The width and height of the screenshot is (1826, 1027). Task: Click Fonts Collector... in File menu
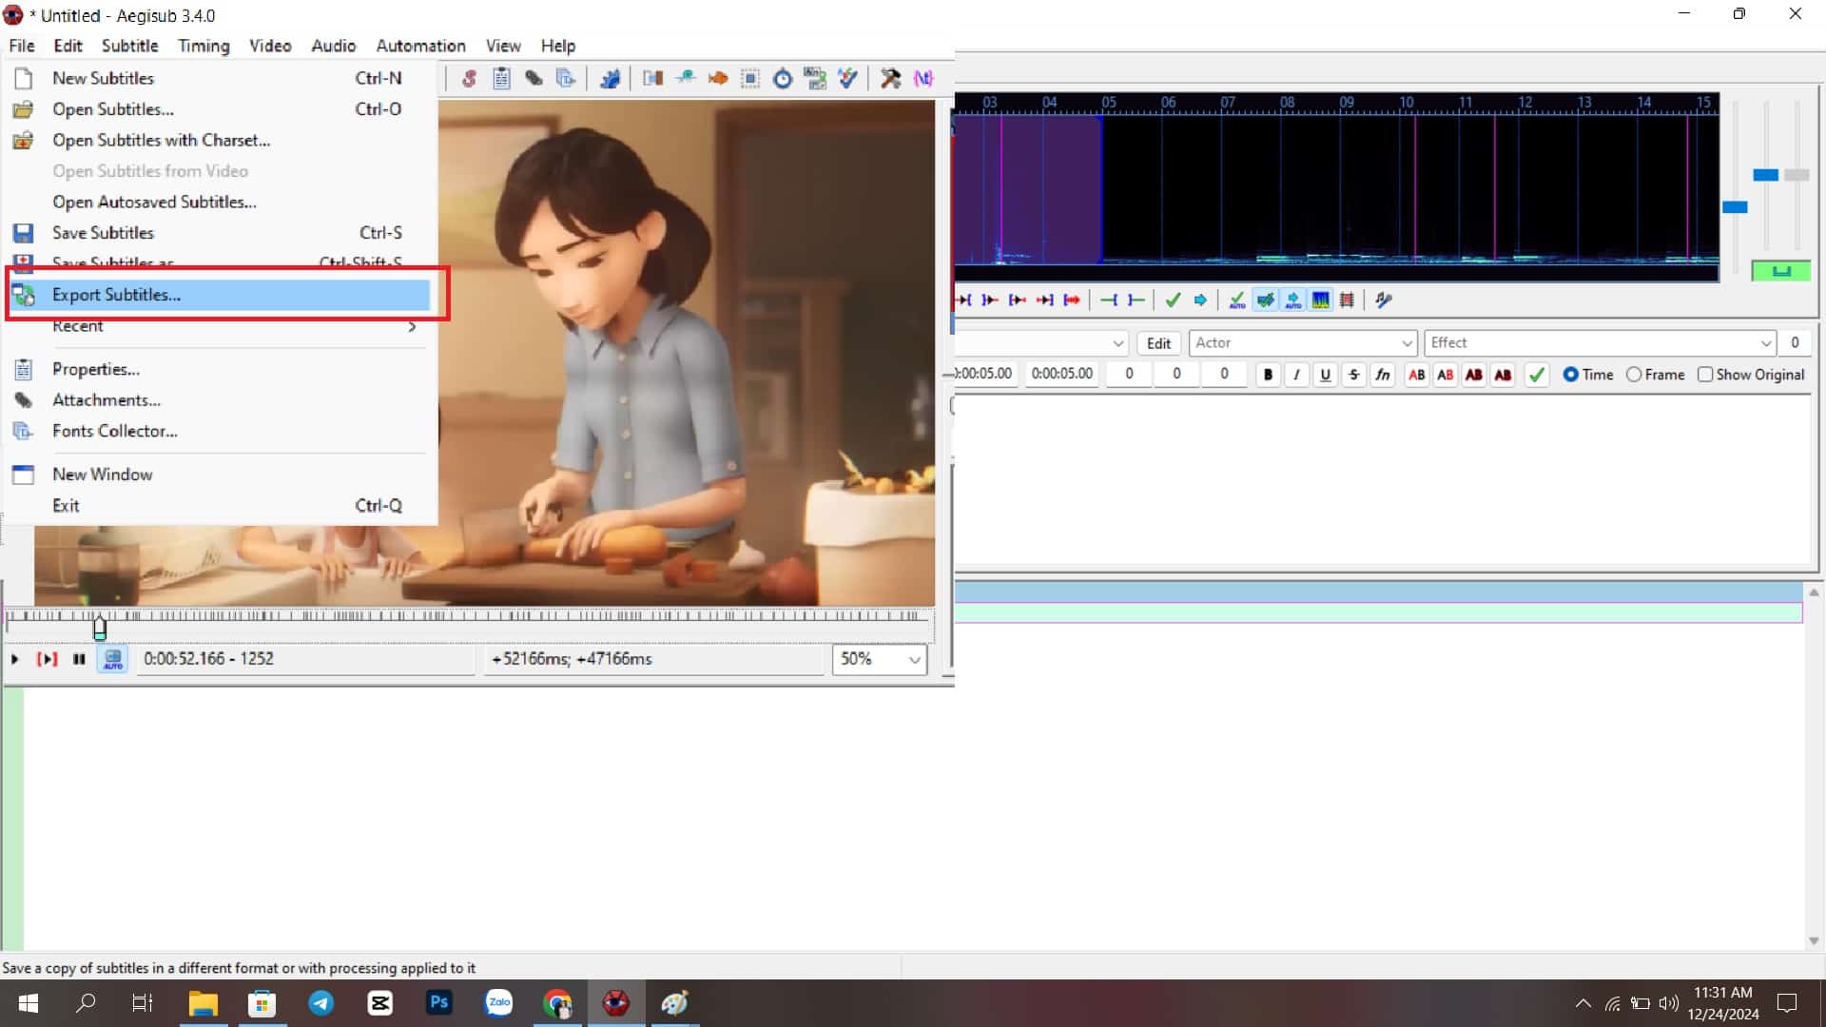pyautogui.click(x=219, y=431)
